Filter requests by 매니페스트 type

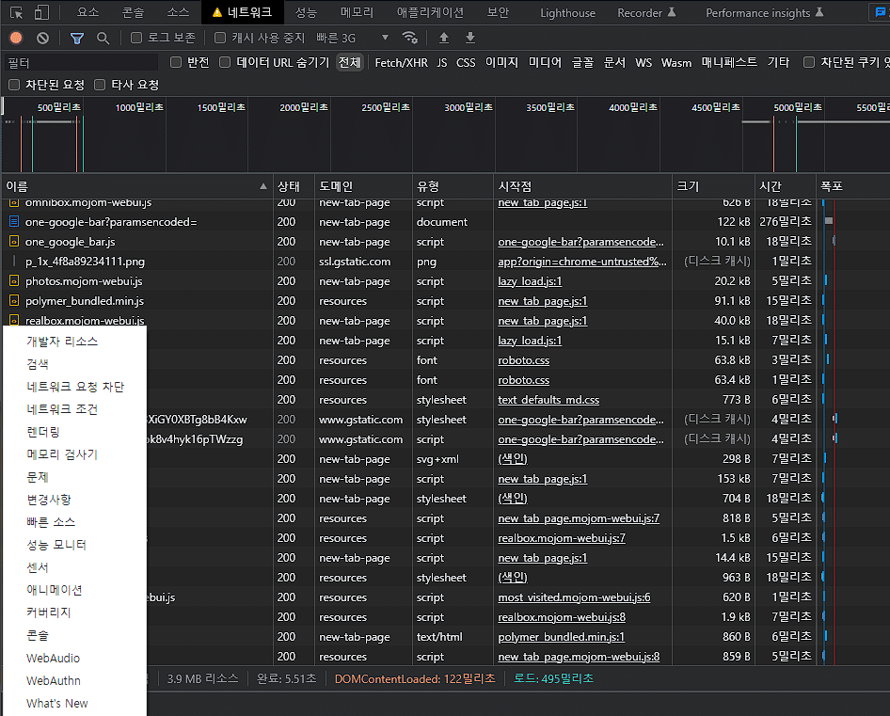point(729,62)
